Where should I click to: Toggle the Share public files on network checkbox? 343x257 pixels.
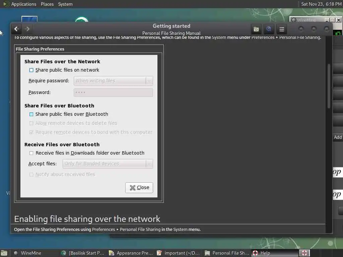pos(31,70)
